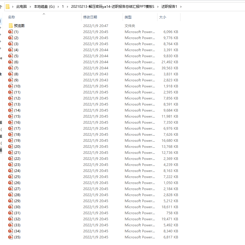
Task: Sort files by 修改日期 column
Action: coord(90,17)
